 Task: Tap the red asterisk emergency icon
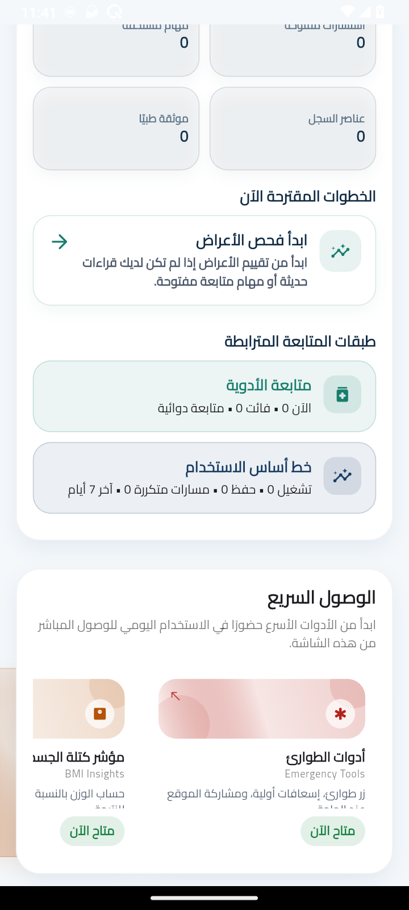(340, 714)
